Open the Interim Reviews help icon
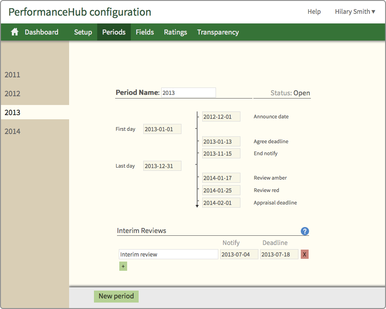 point(305,231)
